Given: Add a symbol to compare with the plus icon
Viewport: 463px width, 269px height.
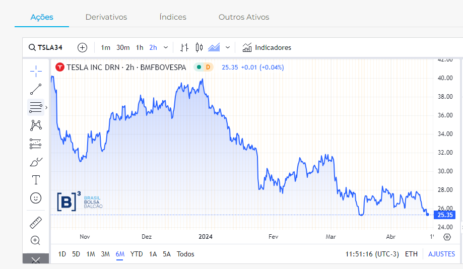Looking at the screenshot, I should [83, 47].
